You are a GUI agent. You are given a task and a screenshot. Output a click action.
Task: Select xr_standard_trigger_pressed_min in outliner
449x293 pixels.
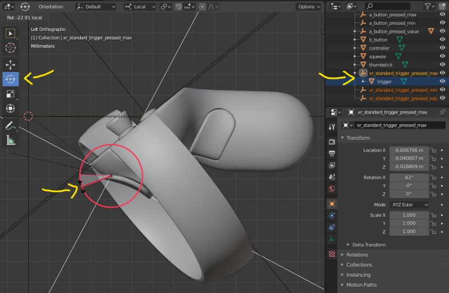(x=403, y=90)
